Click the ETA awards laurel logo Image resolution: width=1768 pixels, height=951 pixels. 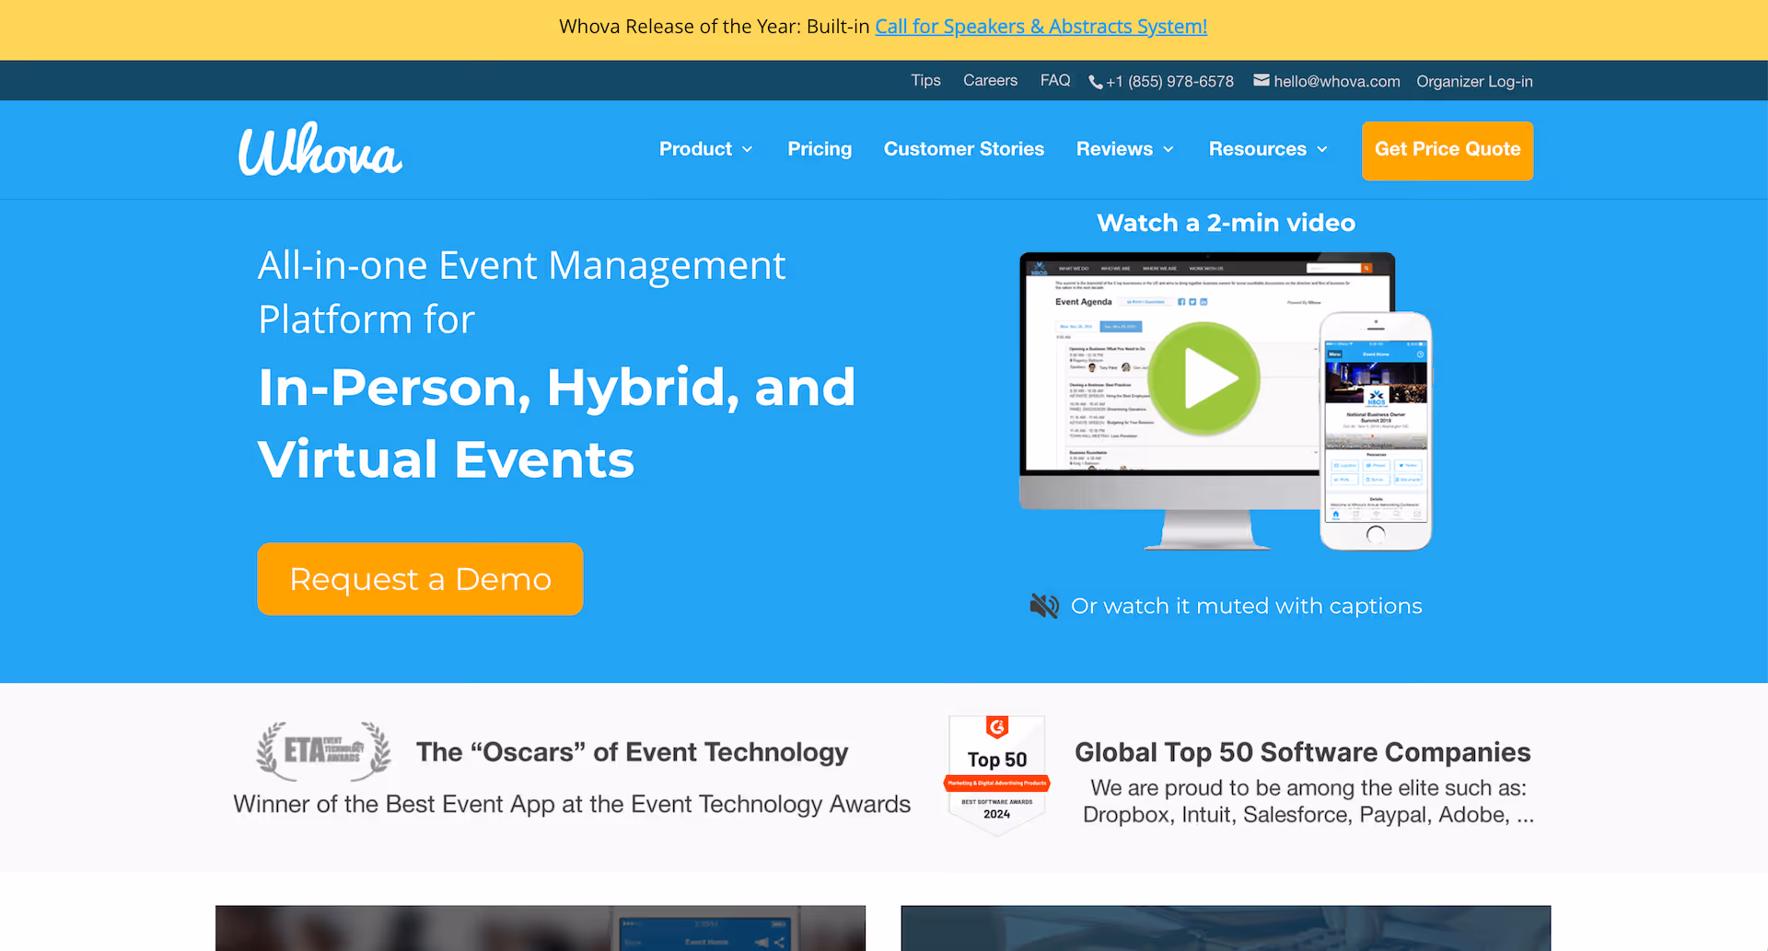(323, 751)
